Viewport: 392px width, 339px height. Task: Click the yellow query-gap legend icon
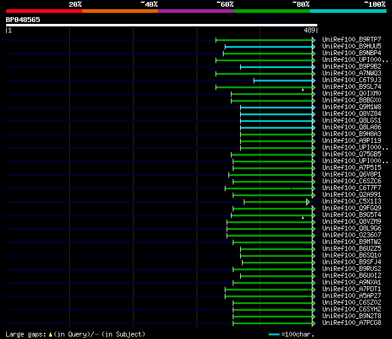(x=50, y=335)
